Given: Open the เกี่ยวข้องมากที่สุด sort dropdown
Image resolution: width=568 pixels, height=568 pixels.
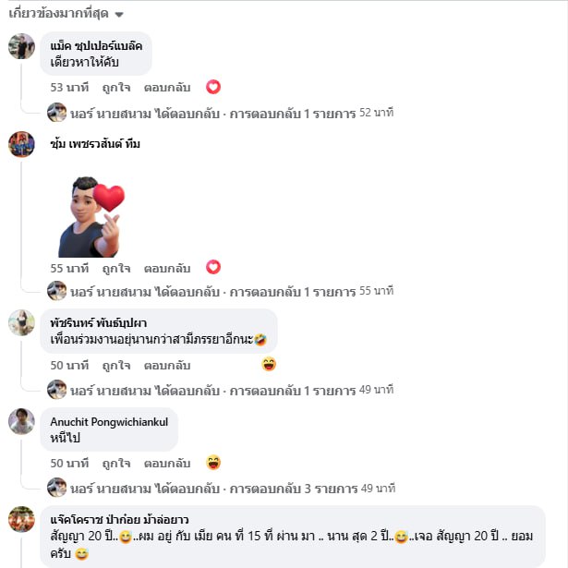Looking at the screenshot, I should [x=66, y=14].
